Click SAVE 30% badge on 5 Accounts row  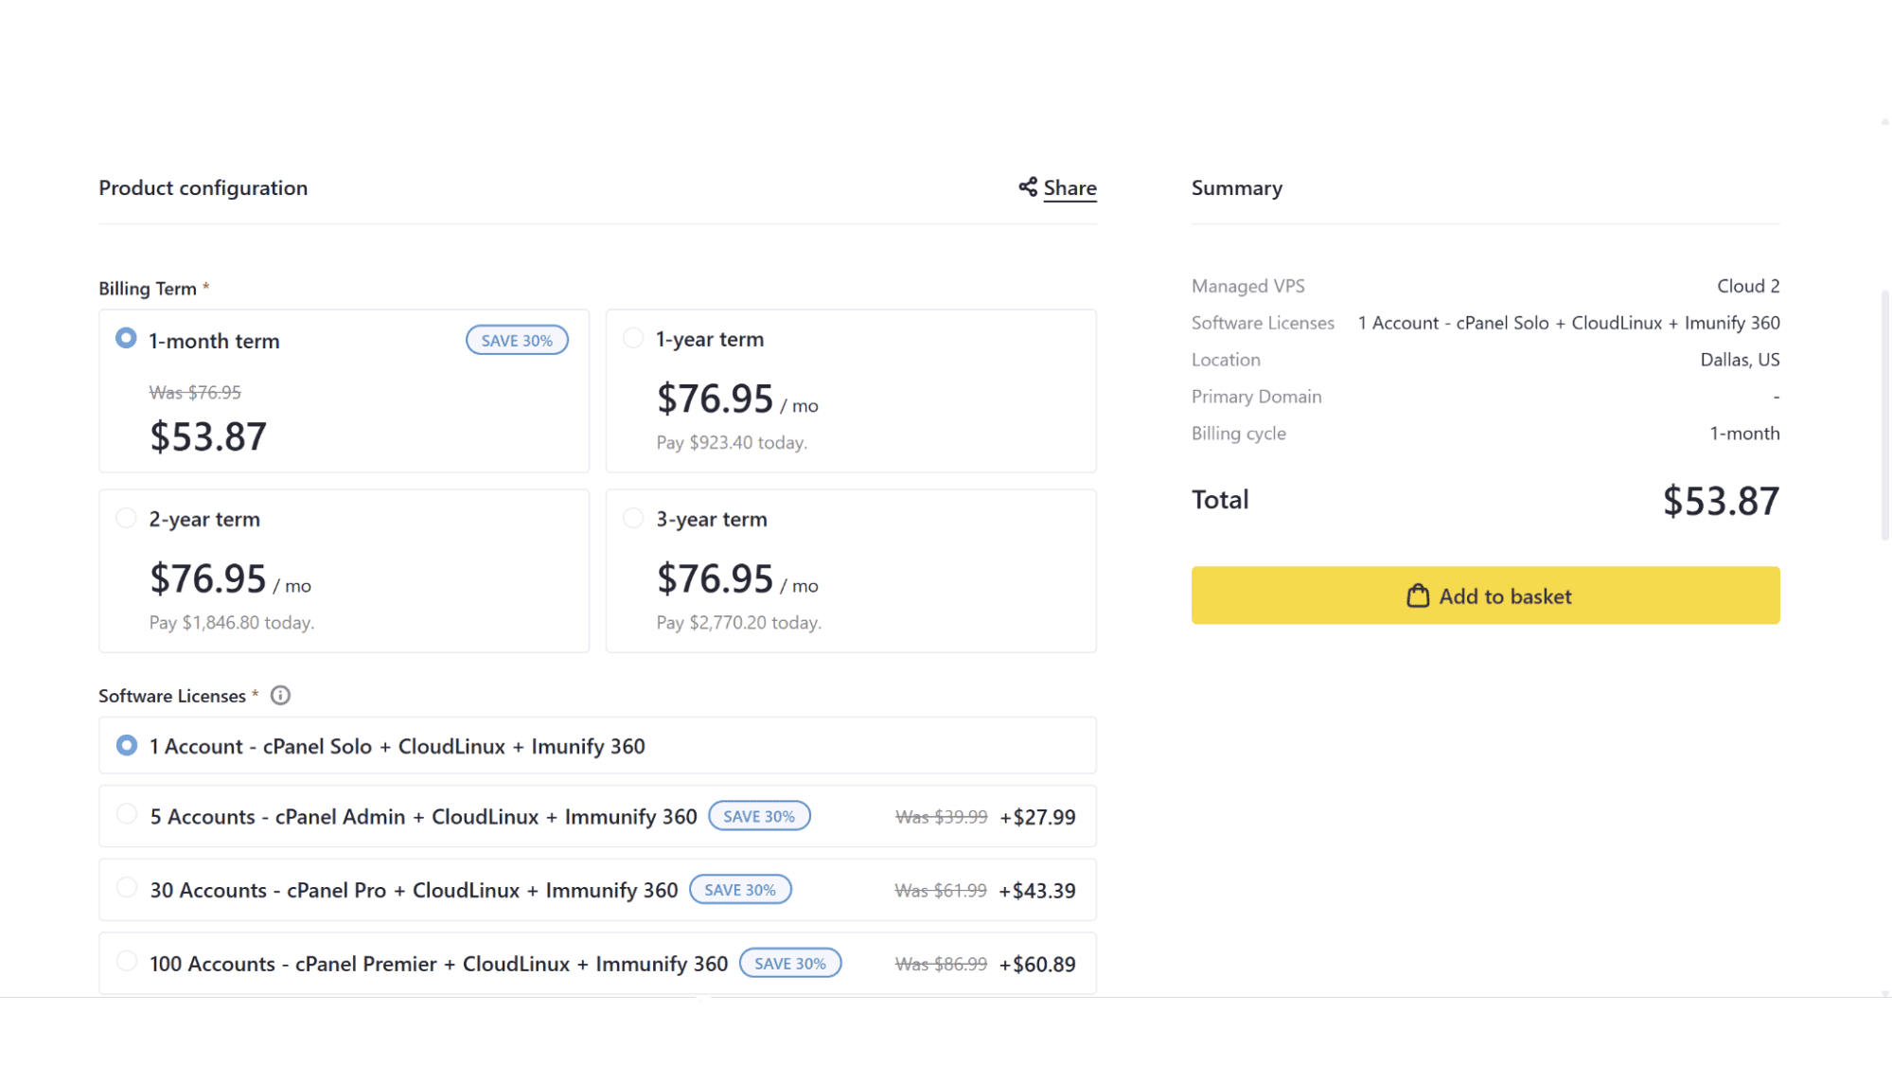(759, 816)
